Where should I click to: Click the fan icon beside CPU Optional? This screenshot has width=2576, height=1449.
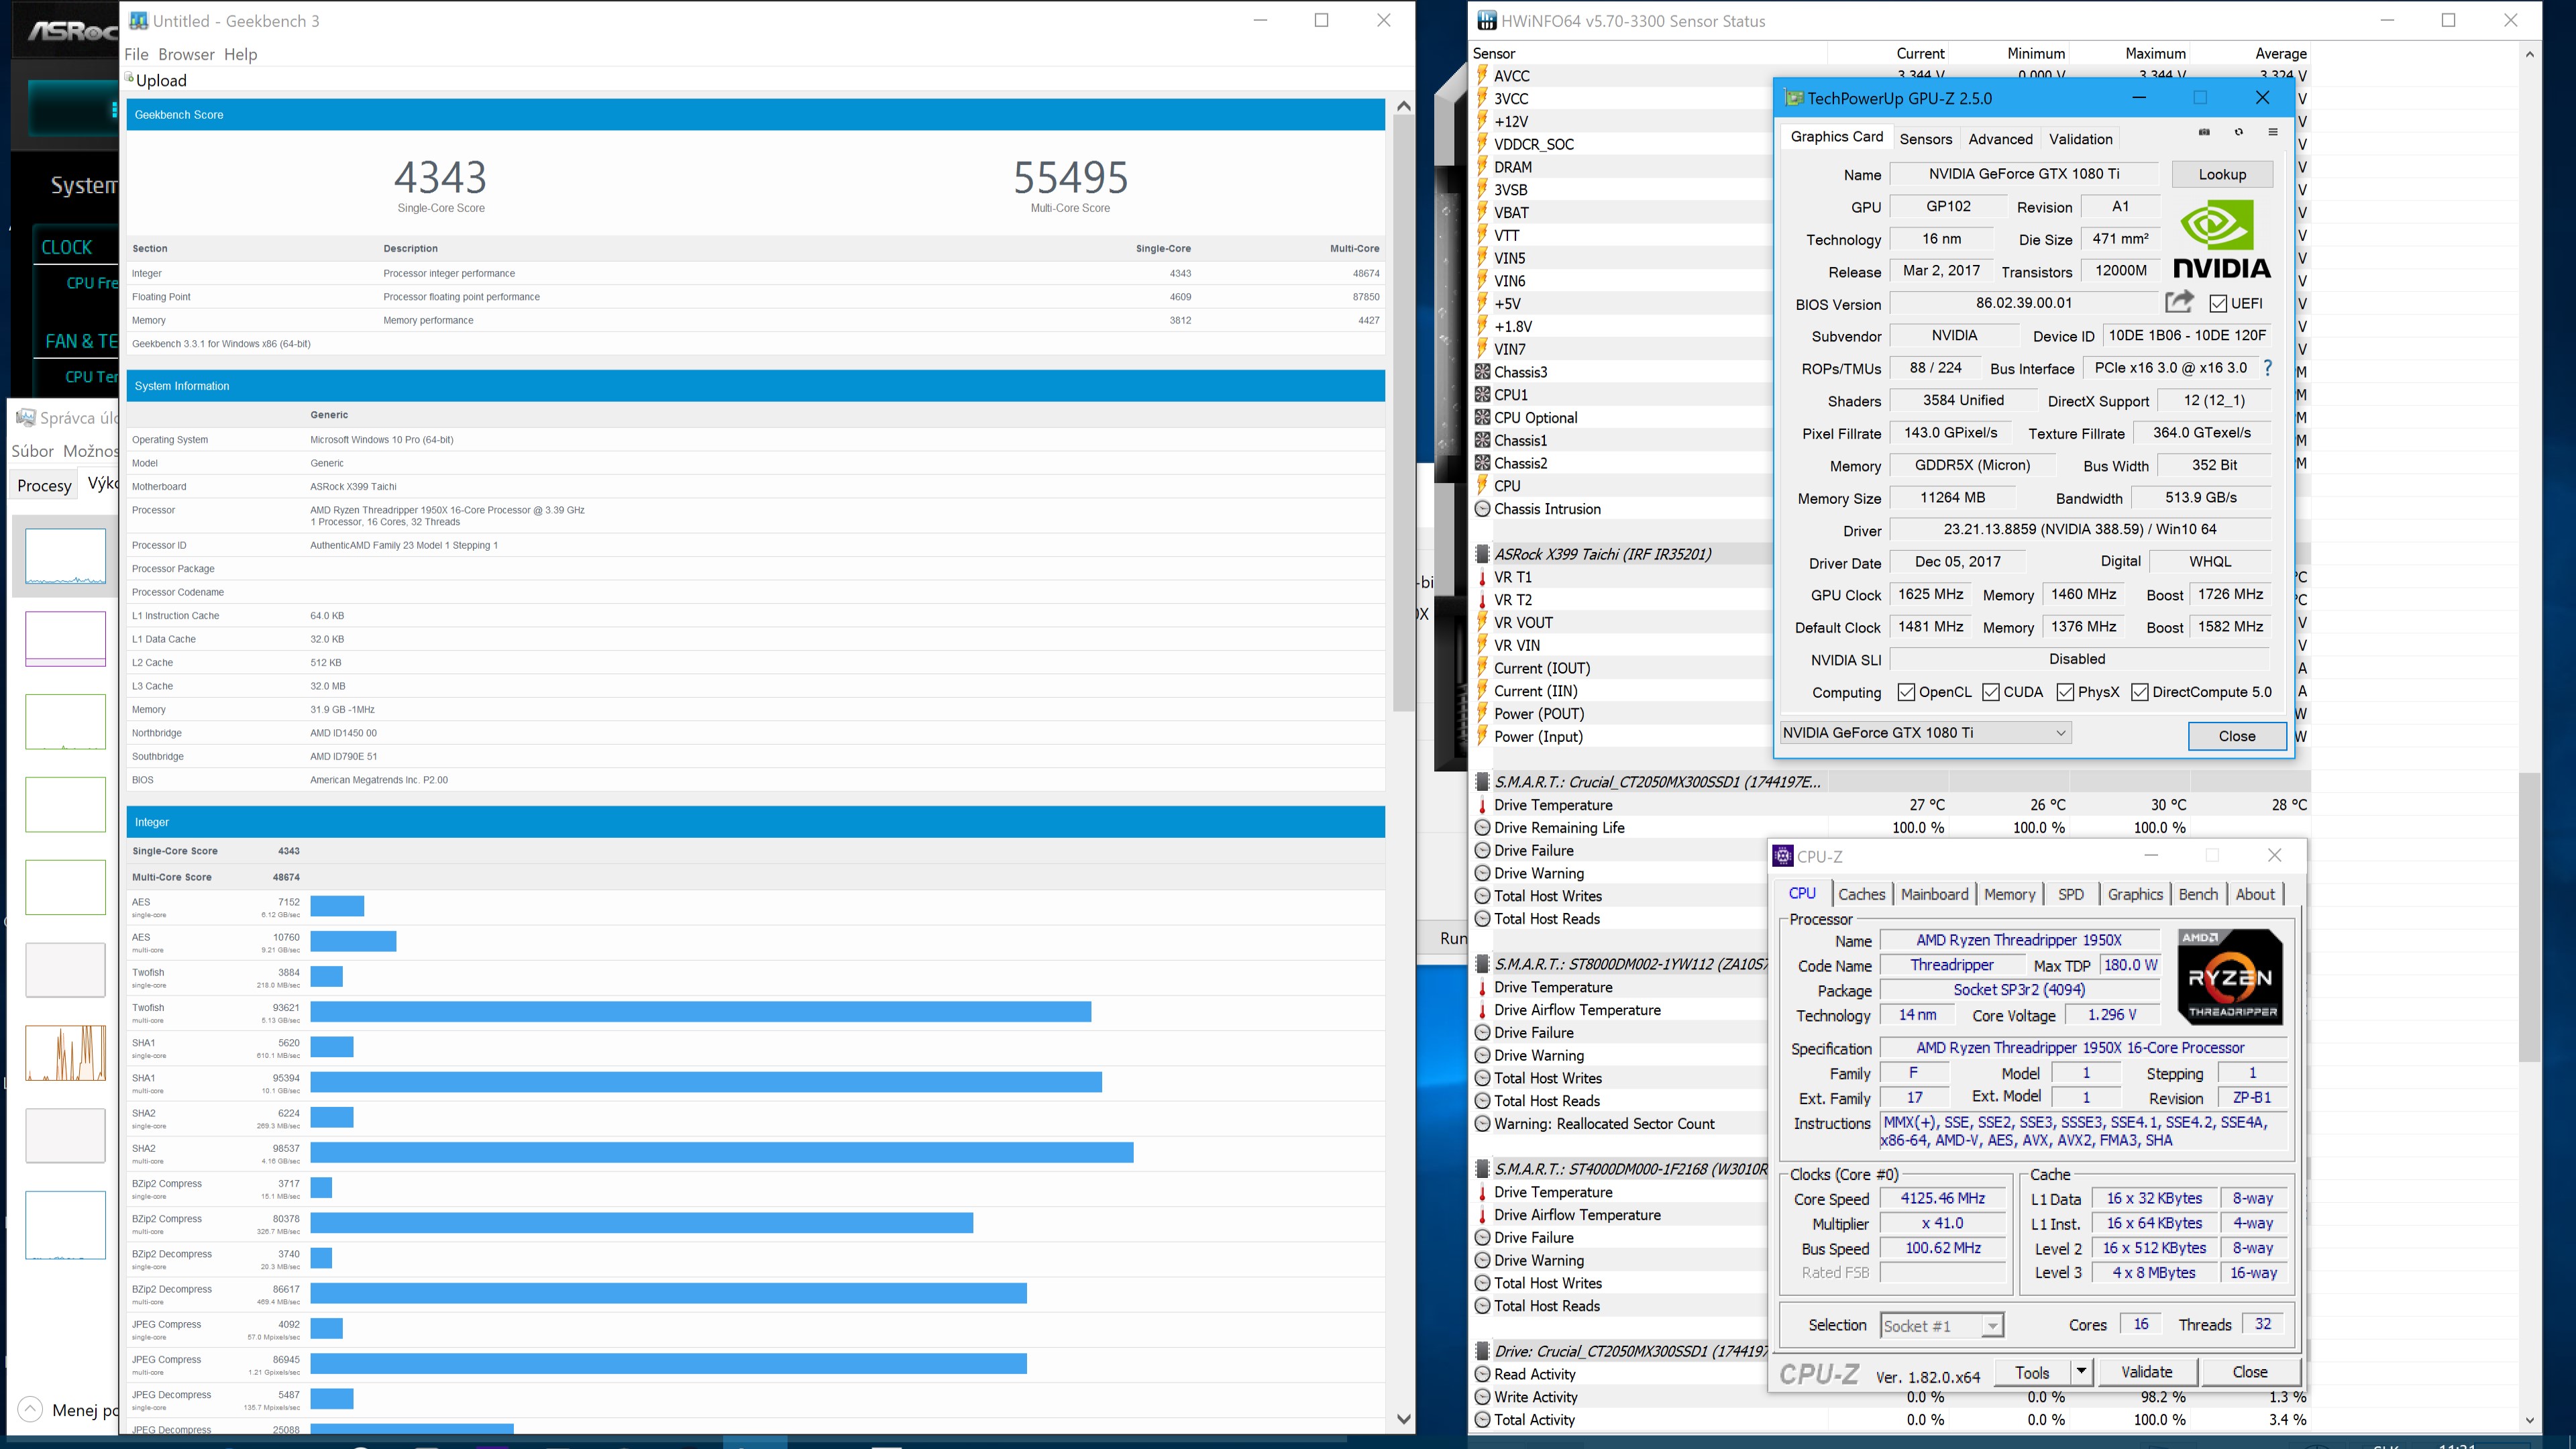point(1482,418)
